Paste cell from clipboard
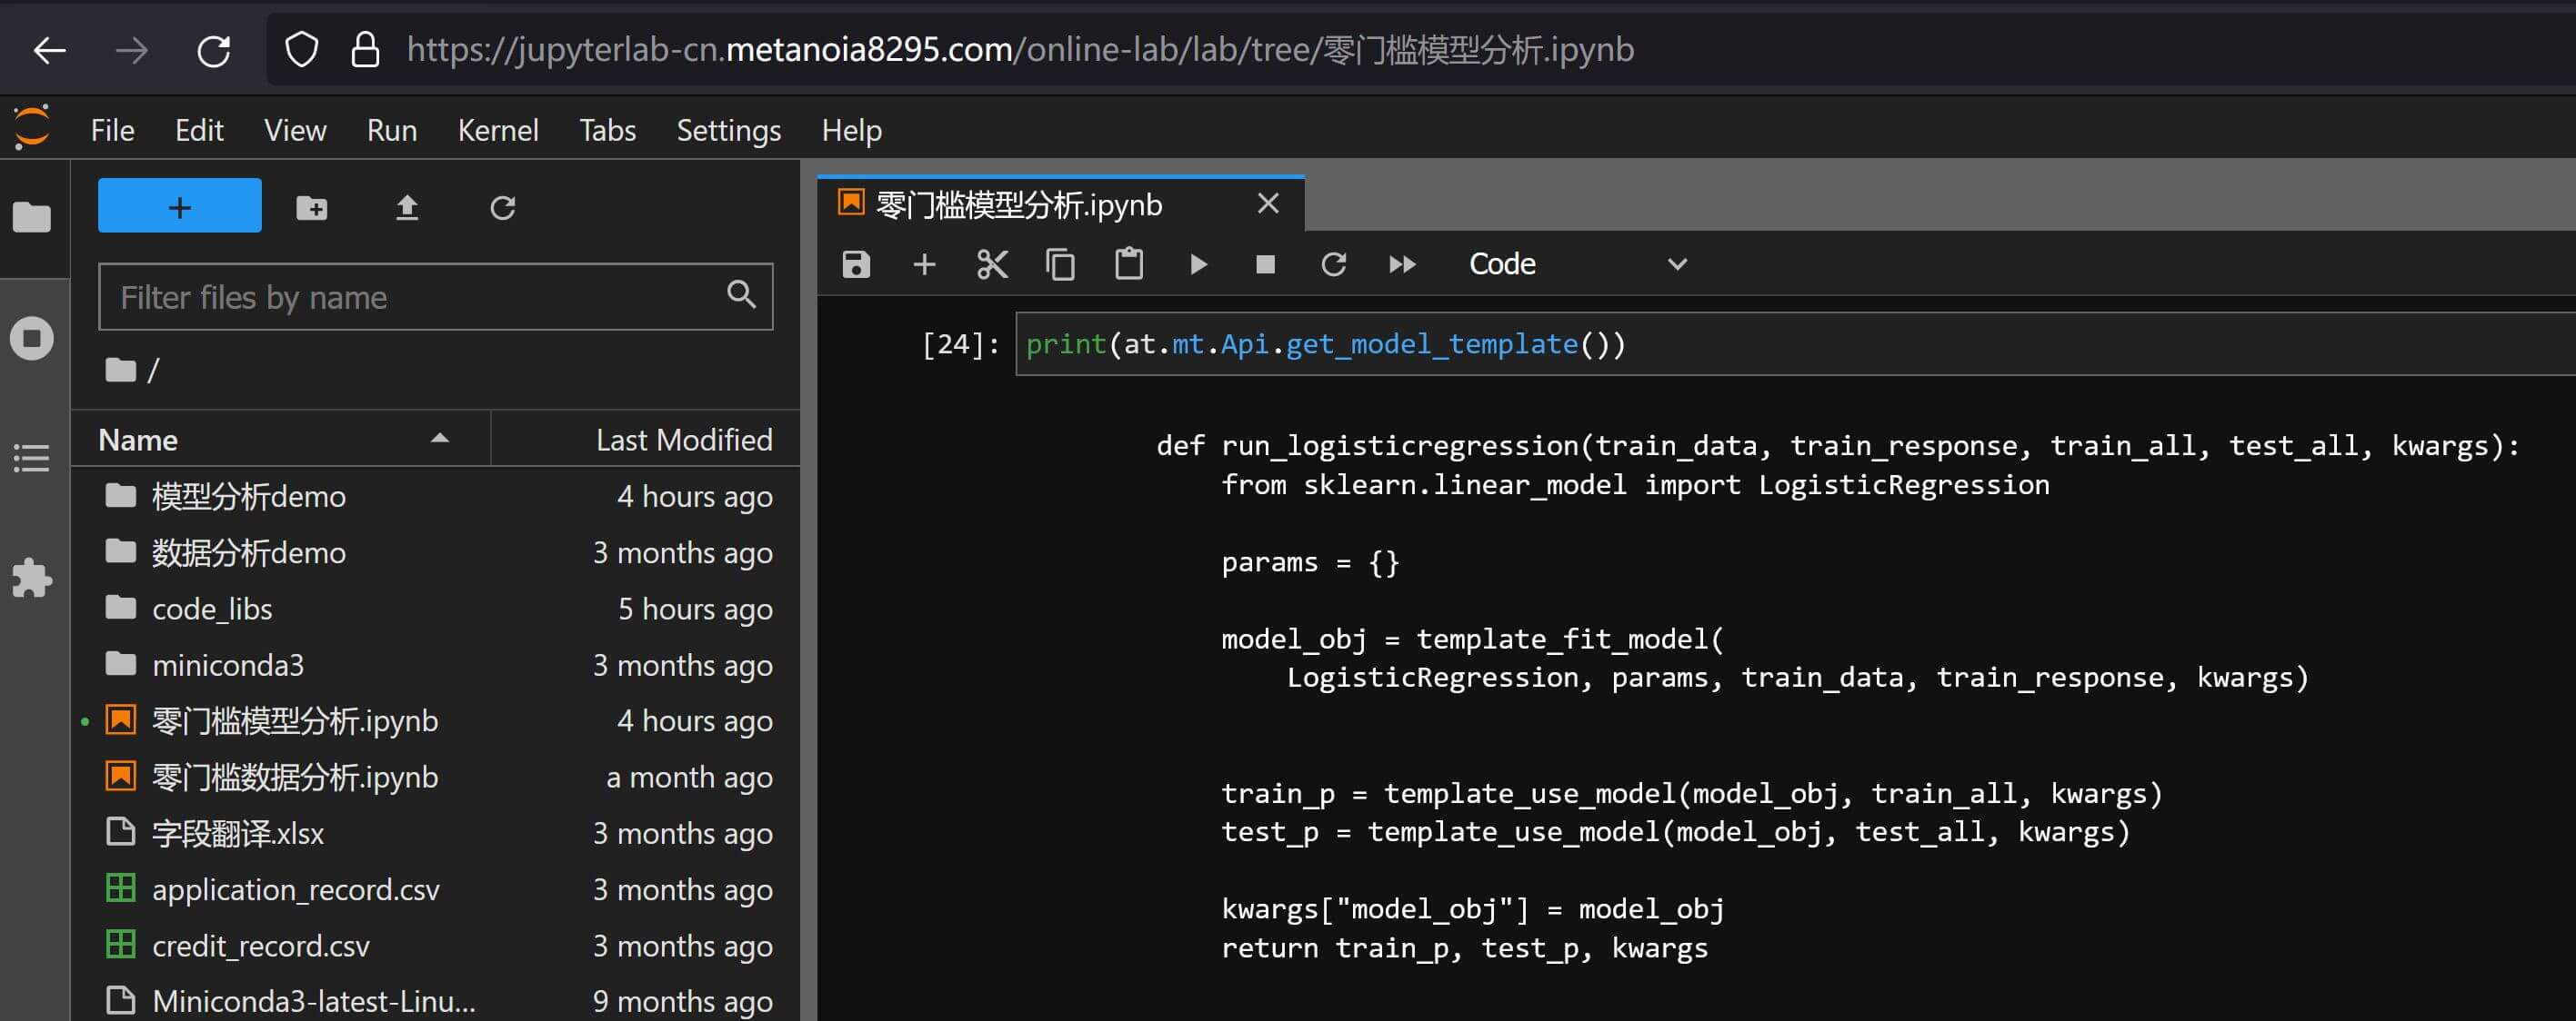This screenshot has height=1021, width=2576. point(1129,264)
